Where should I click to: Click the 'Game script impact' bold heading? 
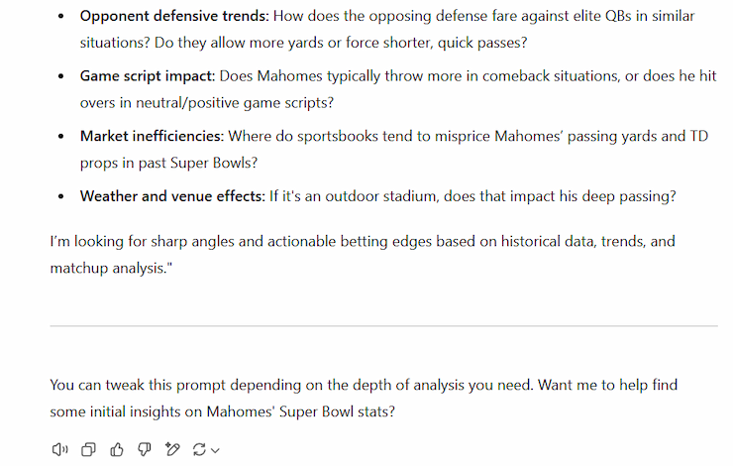pyautogui.click(x=148, y=75)
